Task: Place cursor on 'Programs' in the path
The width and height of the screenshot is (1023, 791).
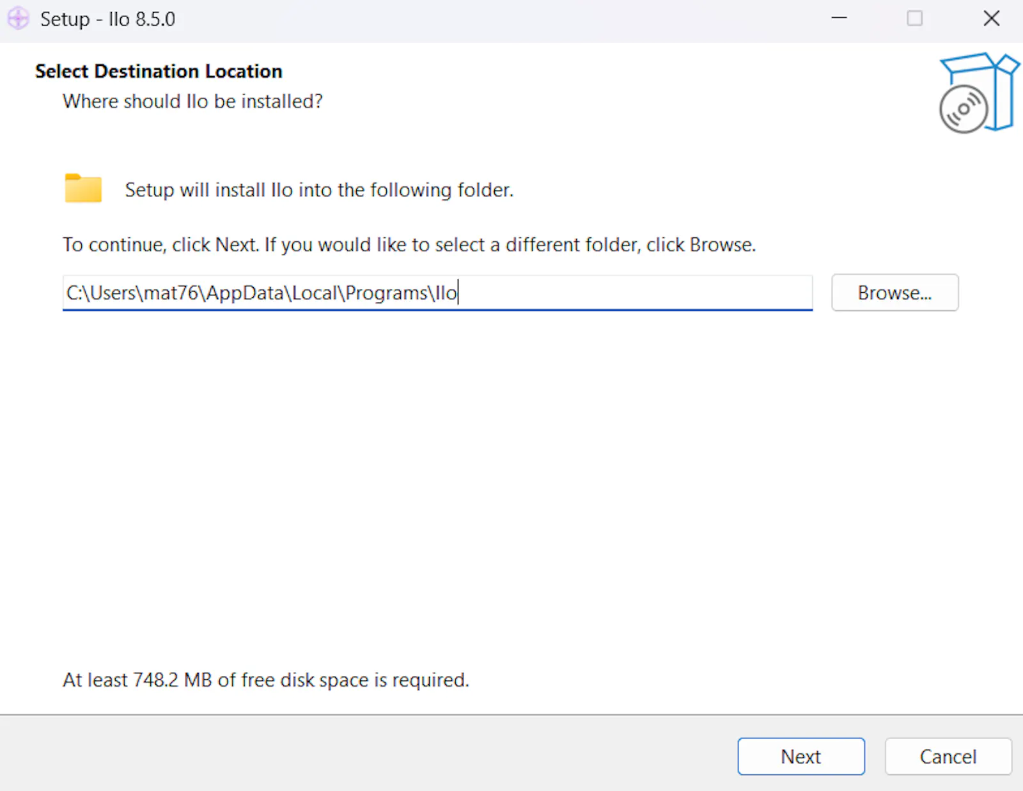Action: (x=387, y=294)
